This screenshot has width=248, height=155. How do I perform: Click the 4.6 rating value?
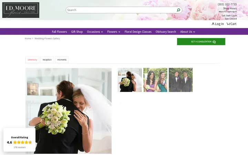[x=10, y=142]
